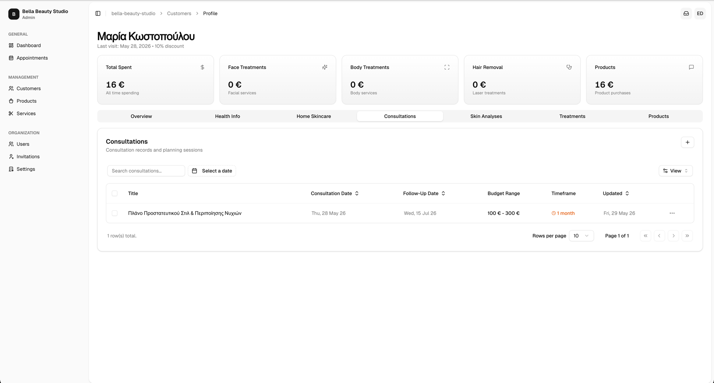Toggle the sidebar panel icon
Viewport: 714px width, 383px height.
[98, 13]
